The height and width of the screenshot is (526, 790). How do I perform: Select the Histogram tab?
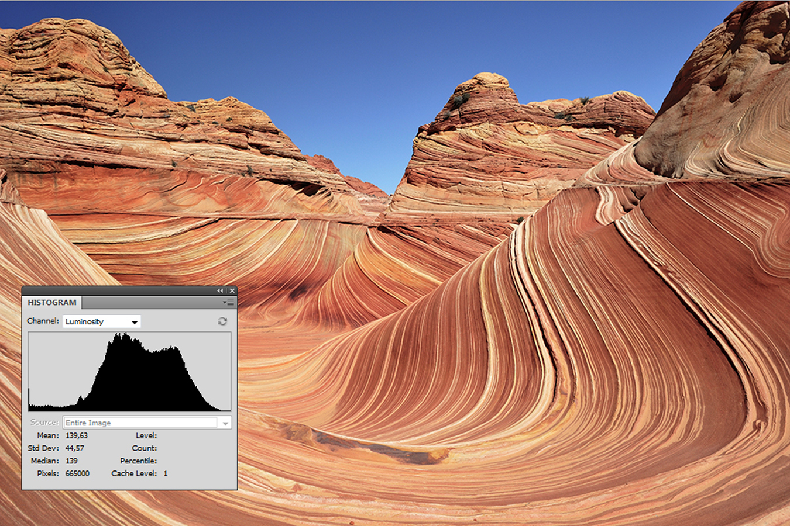[x=52, y=303]
